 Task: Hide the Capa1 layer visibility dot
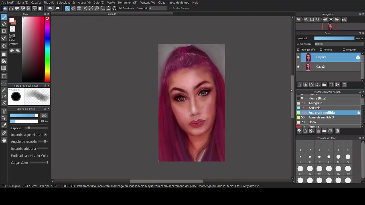click(x=298, y=57)
